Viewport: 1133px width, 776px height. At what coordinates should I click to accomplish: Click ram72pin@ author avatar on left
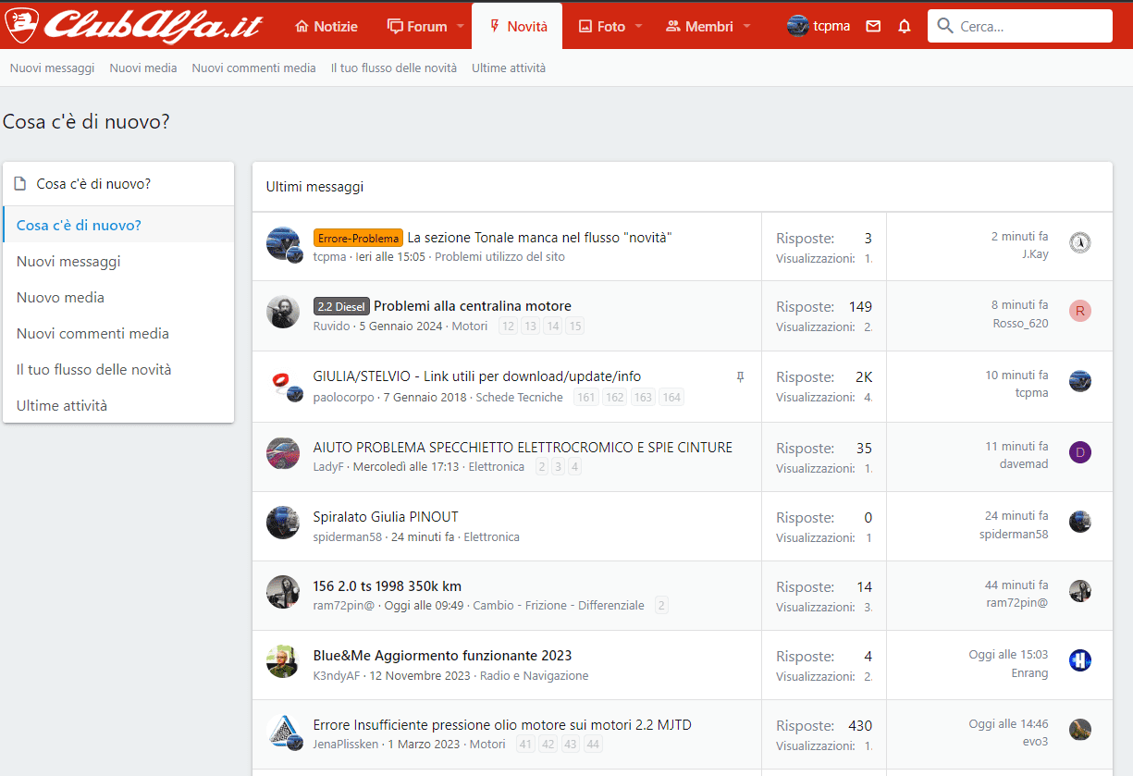click(x=283, y=592)
